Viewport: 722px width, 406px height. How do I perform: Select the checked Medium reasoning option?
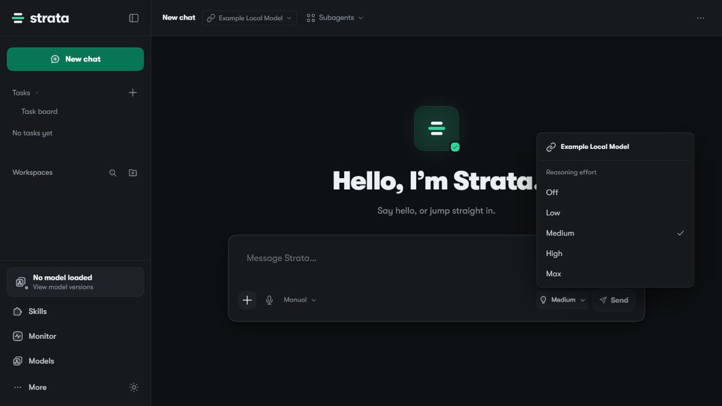point(615,233)
